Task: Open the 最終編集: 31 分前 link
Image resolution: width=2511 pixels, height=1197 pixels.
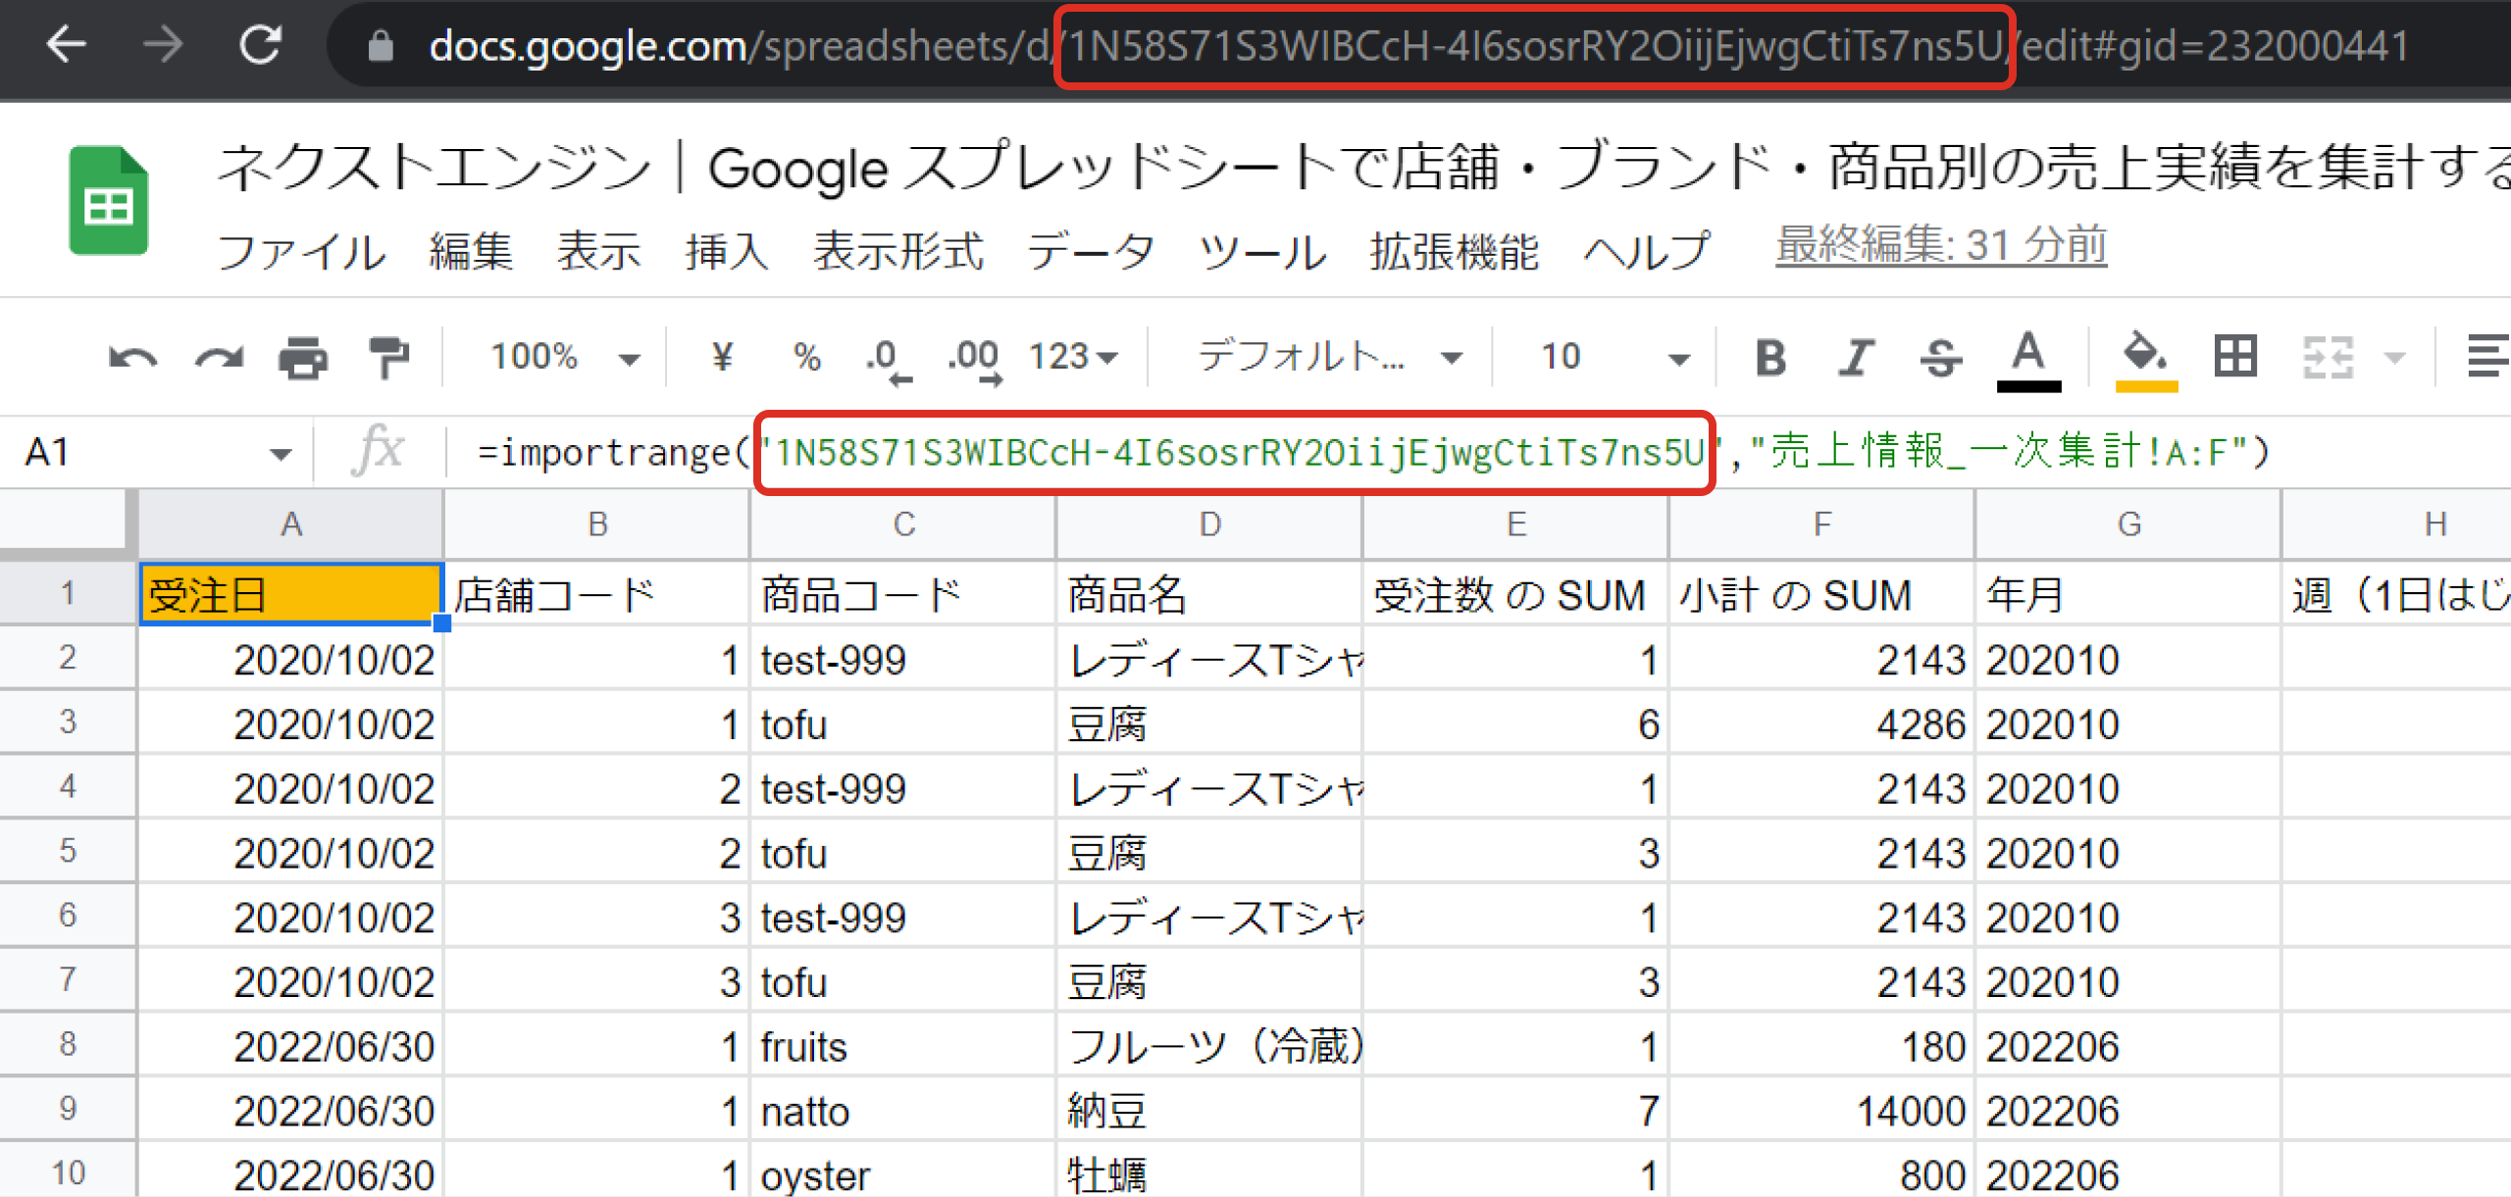Action: click(x=1940, y=245)
